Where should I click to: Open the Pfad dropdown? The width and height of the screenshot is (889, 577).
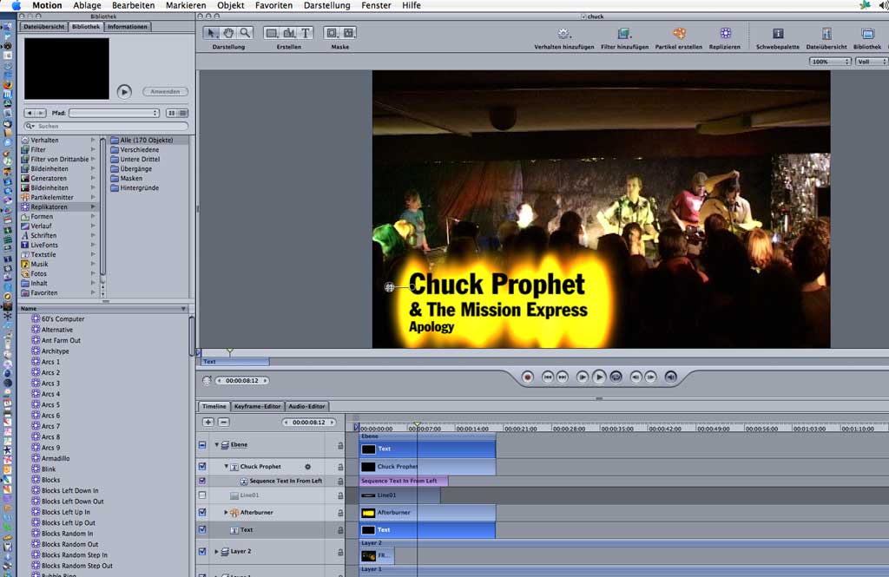114,113
